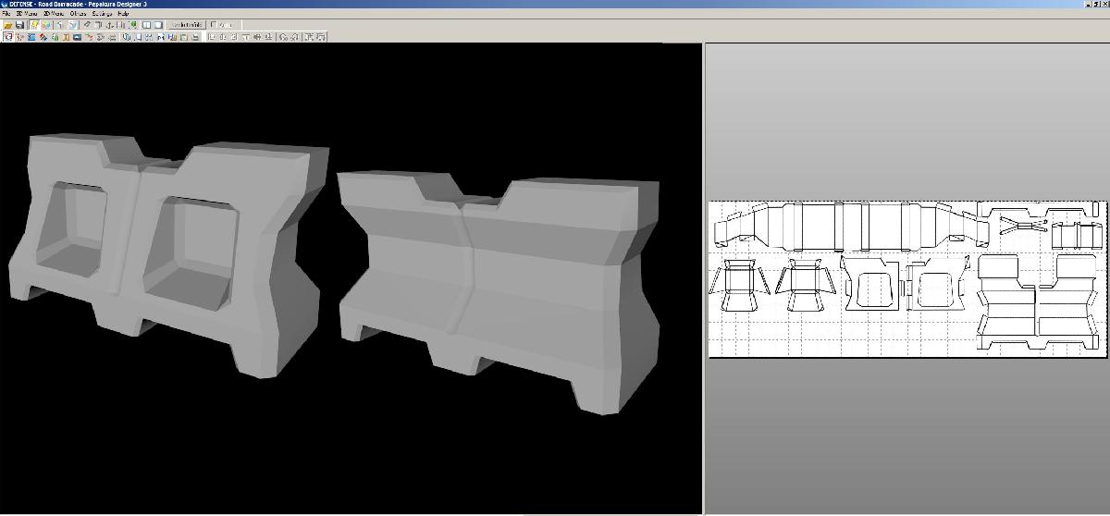The image size is (1110, 516).
Task: Open the Settings menu
Action: pyautogui.click(x=101, y=15)
